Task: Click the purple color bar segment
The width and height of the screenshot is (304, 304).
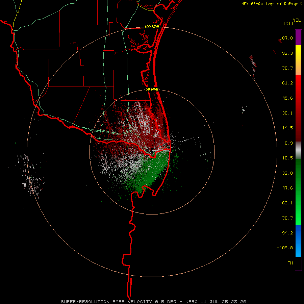Action: pos(298,37)
